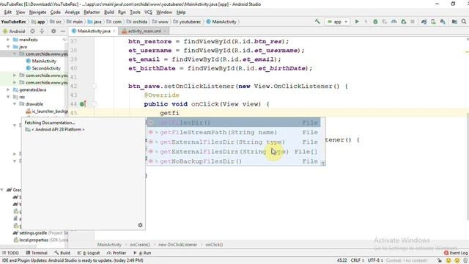
Task: Toggle code fold marker at line 42
Action: (x=95, y=87)
